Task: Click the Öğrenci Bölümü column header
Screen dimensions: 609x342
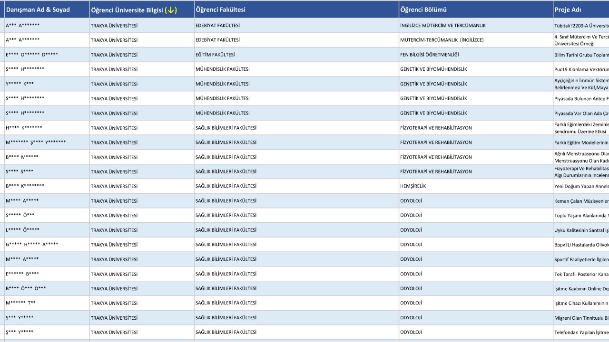Action: pos(423,10)
